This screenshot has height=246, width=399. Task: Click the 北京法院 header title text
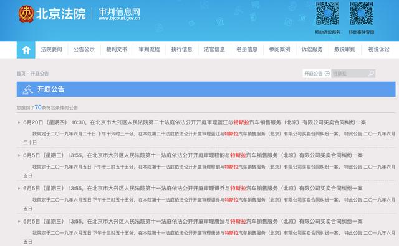(61, 14)
